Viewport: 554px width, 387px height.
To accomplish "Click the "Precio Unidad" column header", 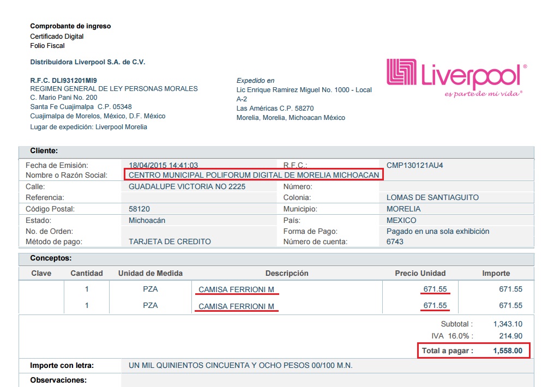I will tap(420, 273).
